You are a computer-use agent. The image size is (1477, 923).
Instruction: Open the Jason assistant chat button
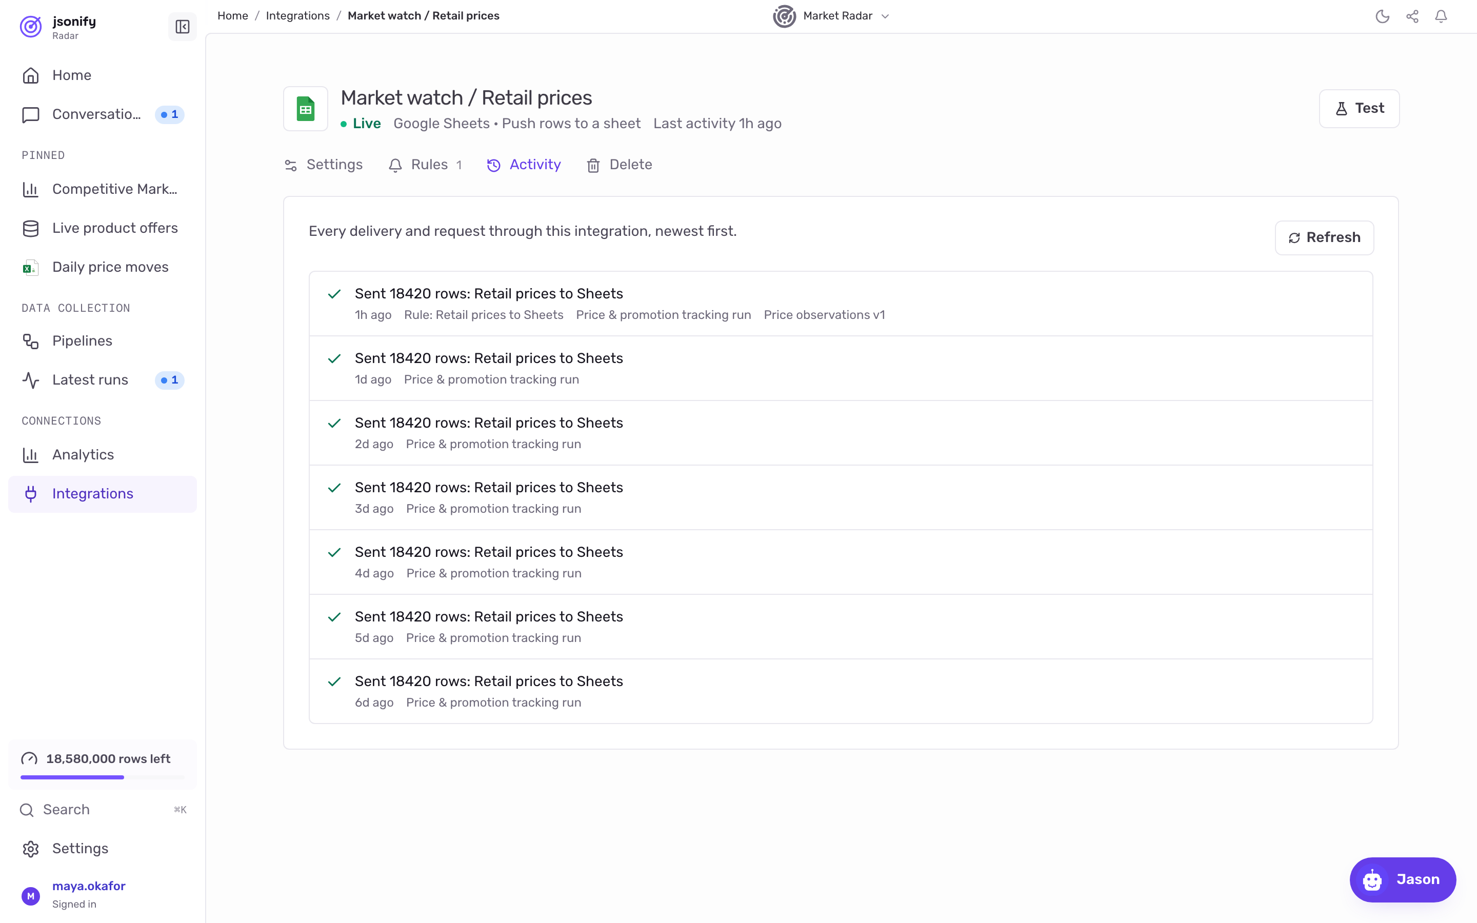click(1403, 879)
